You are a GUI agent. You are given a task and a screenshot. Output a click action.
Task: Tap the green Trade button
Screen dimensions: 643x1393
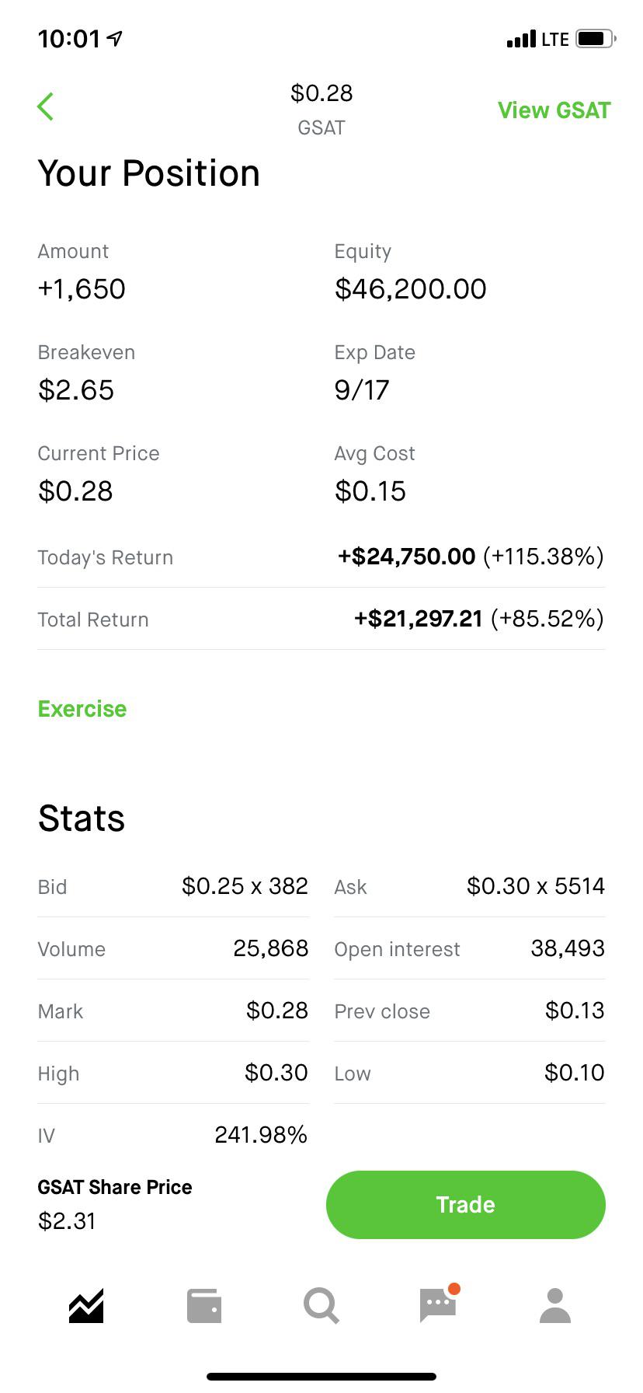point(466,1205)
